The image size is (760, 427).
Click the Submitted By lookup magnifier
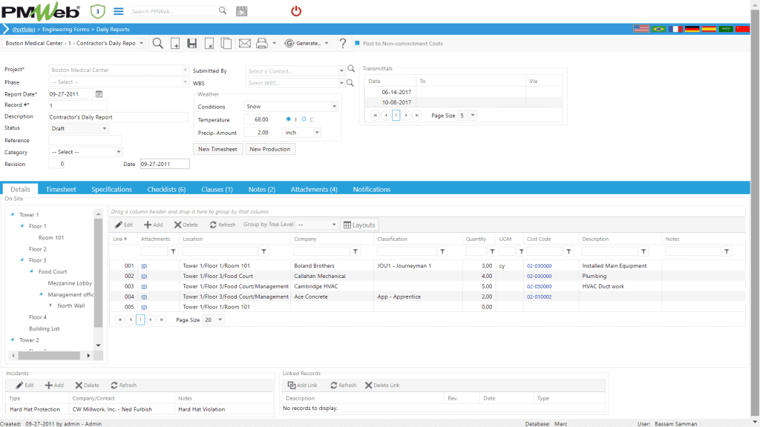351,69
